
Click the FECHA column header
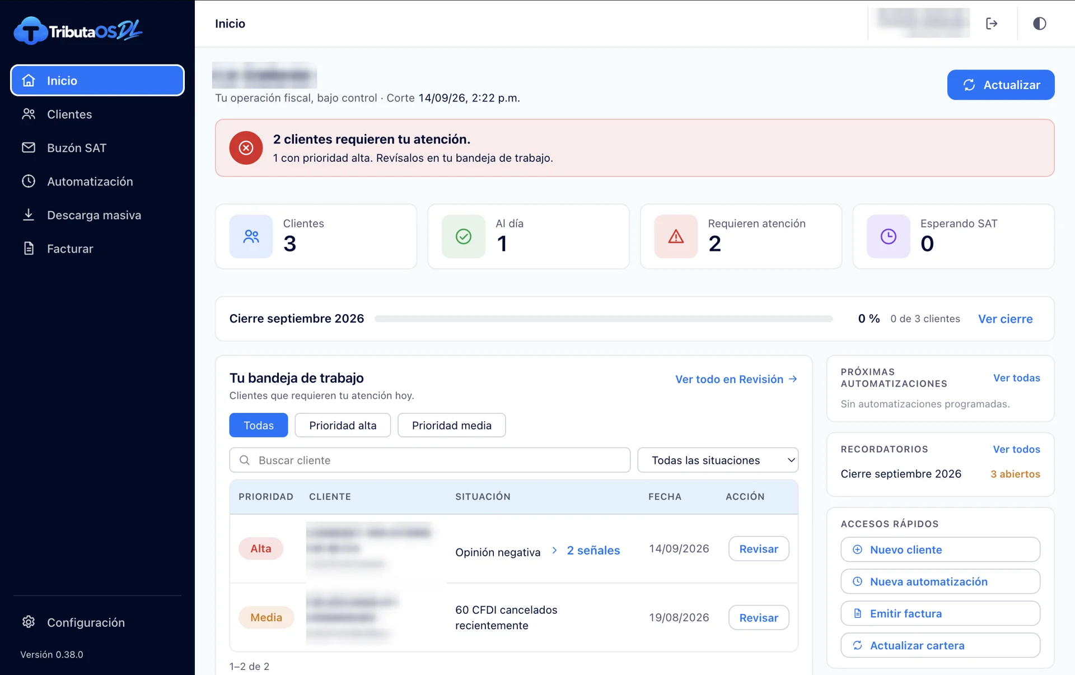(665, 497)
